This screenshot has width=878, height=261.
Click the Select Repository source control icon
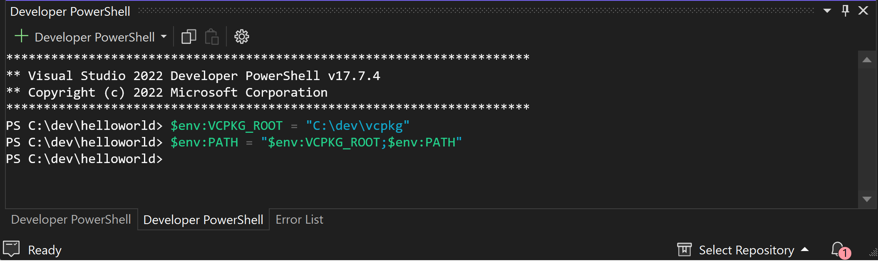[684, 249]
